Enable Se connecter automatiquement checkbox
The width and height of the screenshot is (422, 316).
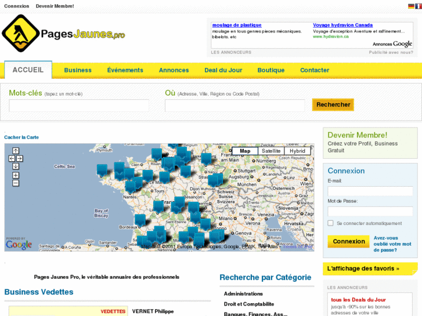pyautogui.click(x=330, y=223)
